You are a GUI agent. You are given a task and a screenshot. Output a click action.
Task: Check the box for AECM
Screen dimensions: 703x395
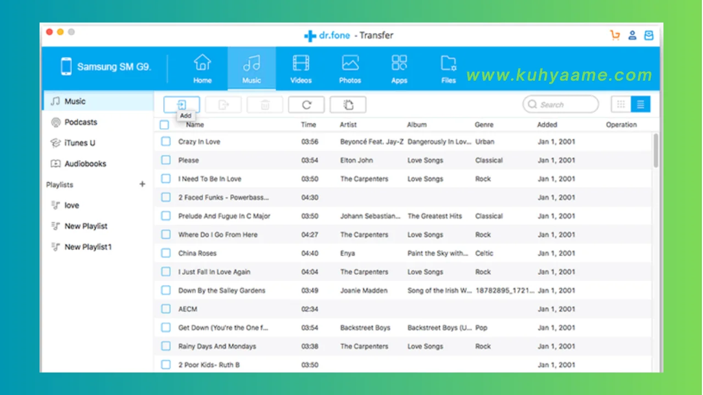click(166, 309)
